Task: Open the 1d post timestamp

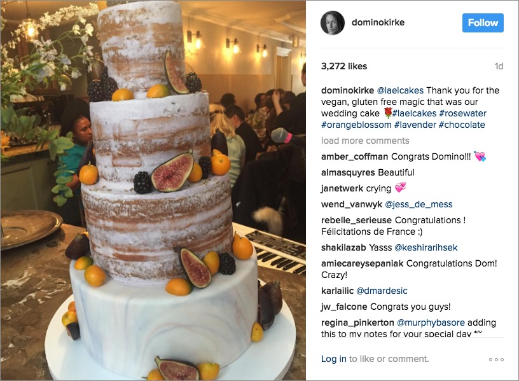Action: pos(499,66)
